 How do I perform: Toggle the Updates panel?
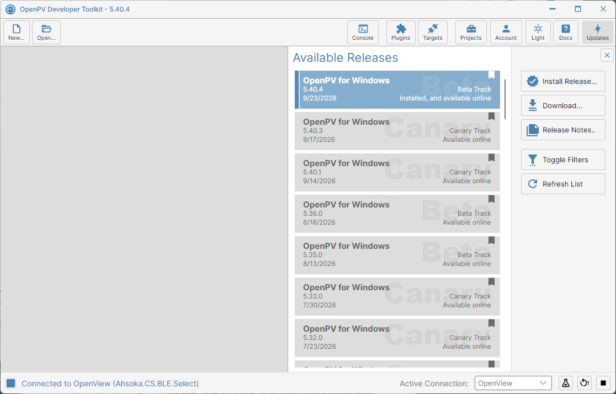[x=598, y=32]
